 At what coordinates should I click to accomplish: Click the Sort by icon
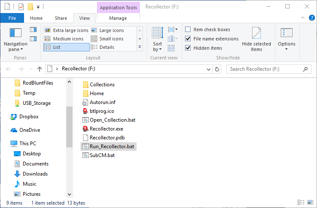[157, 39]
